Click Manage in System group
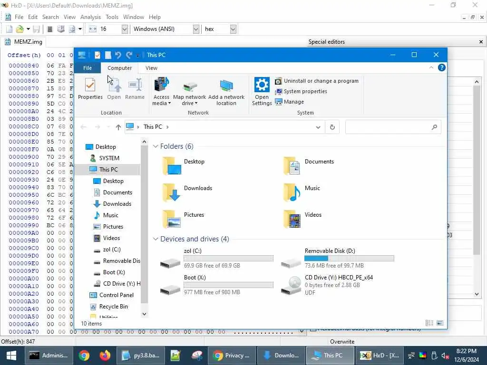This screenshot has height=365, width=487. point(290,102)
